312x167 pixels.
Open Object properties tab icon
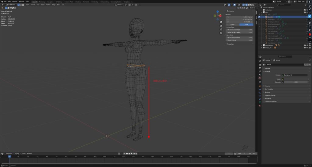pyautogui.click(x=260, y=86)
